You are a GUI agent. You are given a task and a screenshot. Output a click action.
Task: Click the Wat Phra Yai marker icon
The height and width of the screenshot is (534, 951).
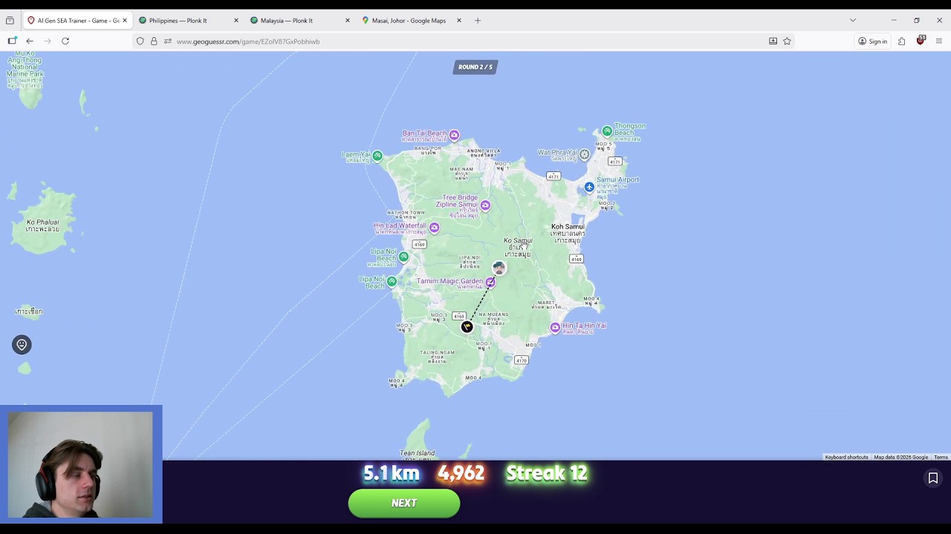pos(584,154)
